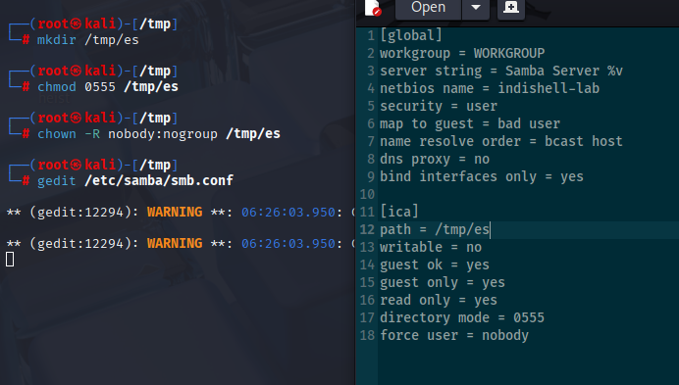Image resolution: width=679 pixels, height=385 pixels.
Task: Place cursor on the '[global]' line
Action: [411, 35]
